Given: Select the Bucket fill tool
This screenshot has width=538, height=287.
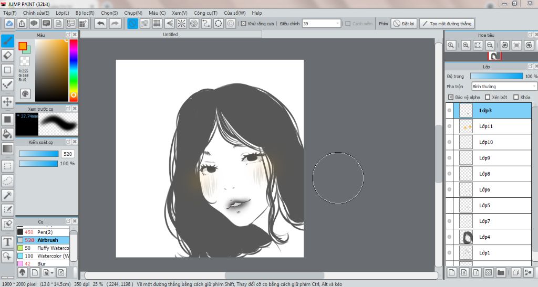Looking at the screenshot, I should [x=7, y=134].
